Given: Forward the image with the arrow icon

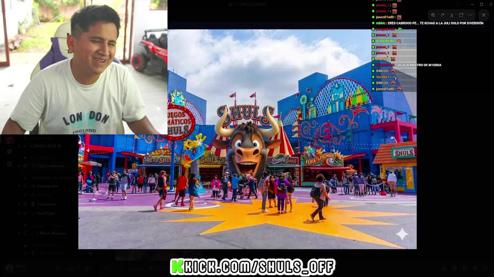Looking at the screenshot, I should [x=442, y=15].
